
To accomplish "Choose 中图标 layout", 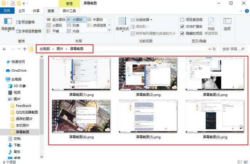I will coord(95,20).
